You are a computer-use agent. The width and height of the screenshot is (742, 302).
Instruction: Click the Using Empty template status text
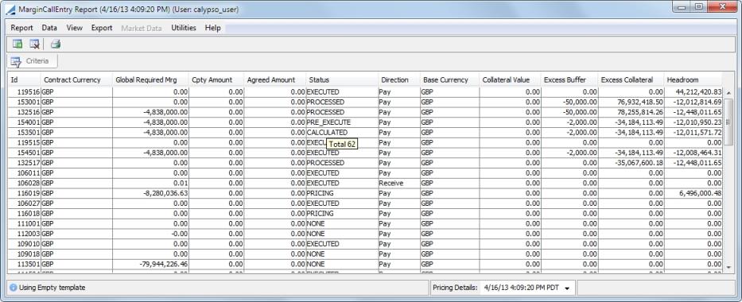[x=52, y=288]
